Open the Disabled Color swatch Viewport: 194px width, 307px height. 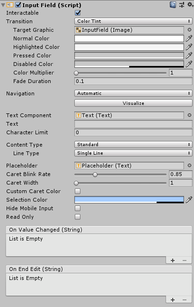click(x=129, y=64)
